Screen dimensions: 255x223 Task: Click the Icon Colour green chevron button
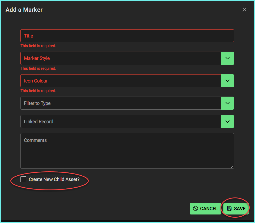[227, 81]
